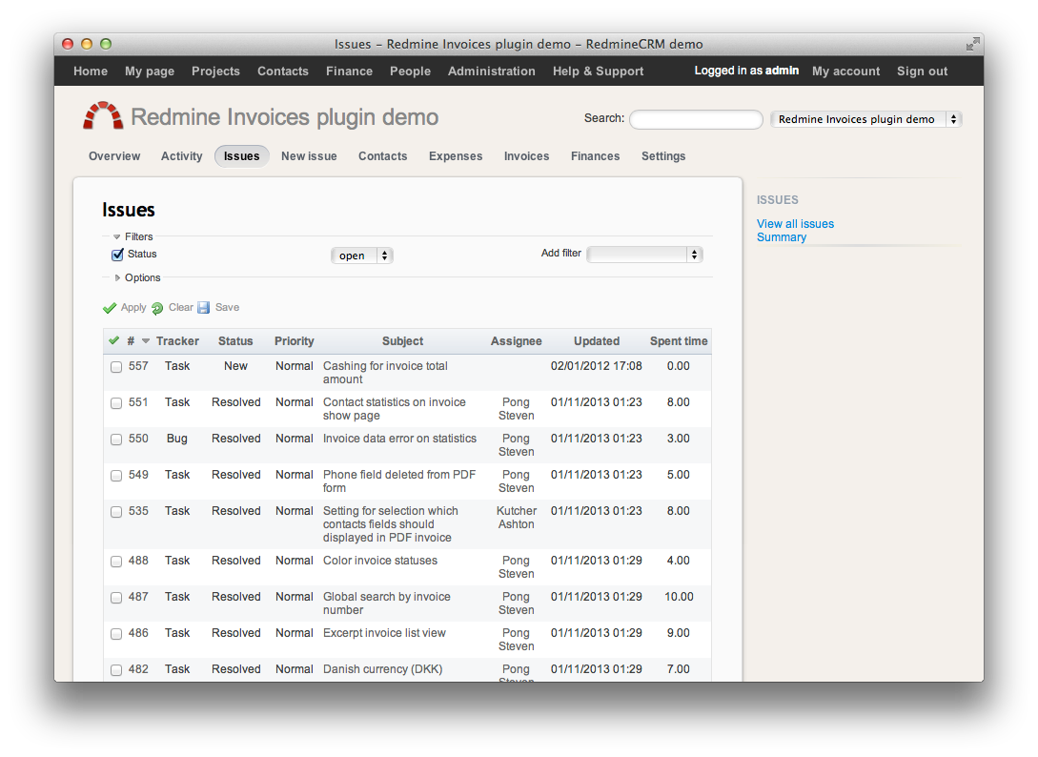Click the Clear filter link

[x=181, y=307]
